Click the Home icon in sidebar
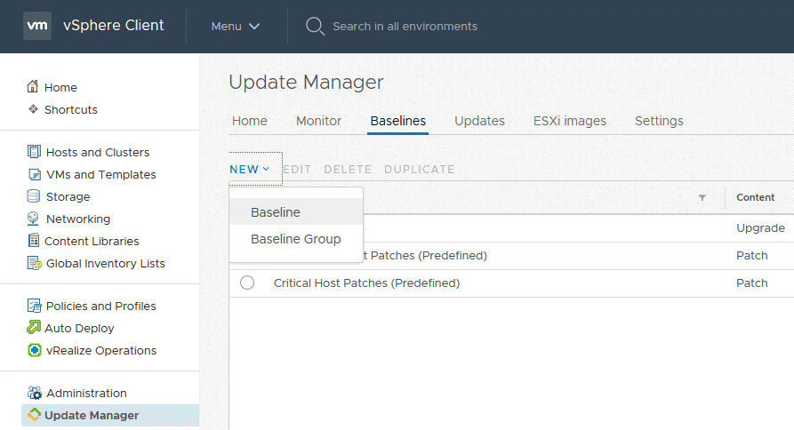This screenshot has height=430, width=794. [x=33, y=87]
